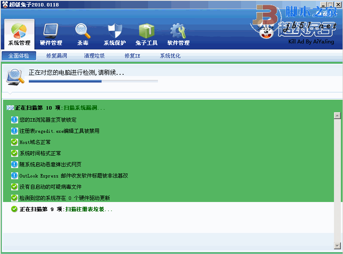Image resolution: width=343 pixels, height=254 pixels.
Task: Open the 软件管理 gear wrench icon
Action: 178,31
